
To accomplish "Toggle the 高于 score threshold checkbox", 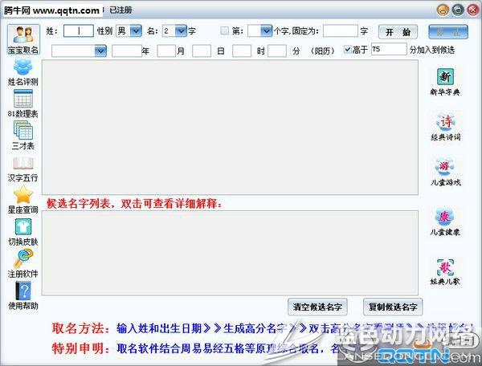I will click(348, 50).
